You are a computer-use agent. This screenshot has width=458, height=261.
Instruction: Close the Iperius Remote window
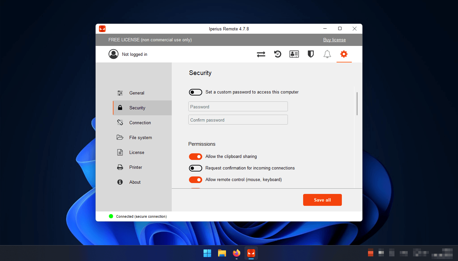[355, 29]
